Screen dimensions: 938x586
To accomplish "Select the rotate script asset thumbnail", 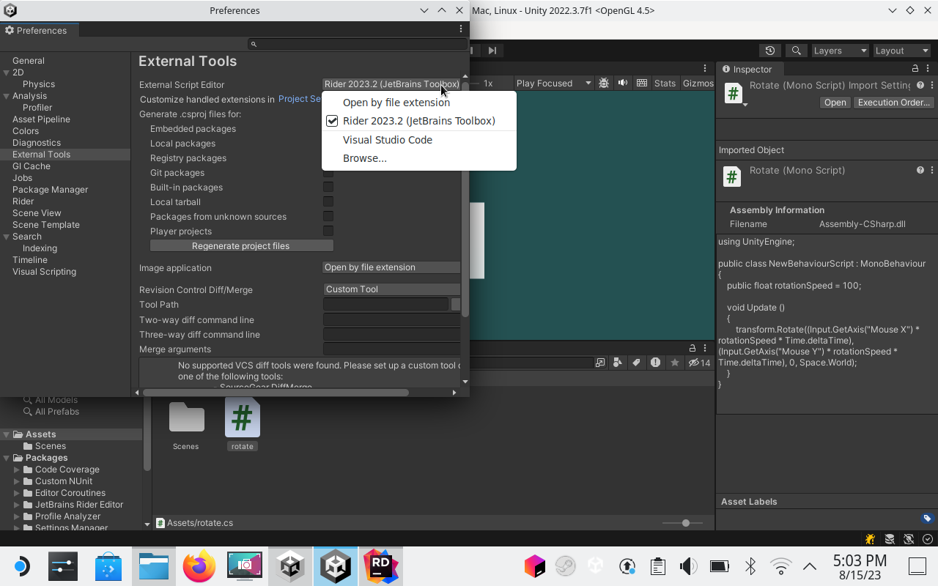I will click(x=242, y=418).
